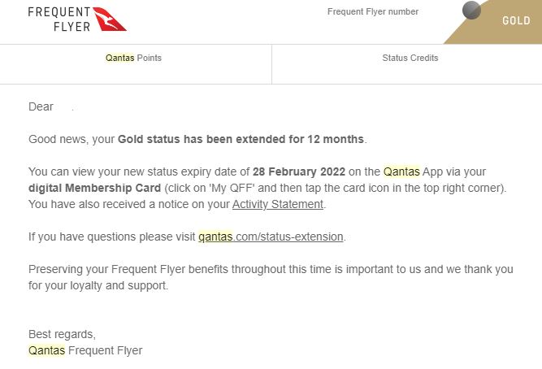The image size is (542, 369).
Task: Open the Activity Statement link
Action: point(278,204)
